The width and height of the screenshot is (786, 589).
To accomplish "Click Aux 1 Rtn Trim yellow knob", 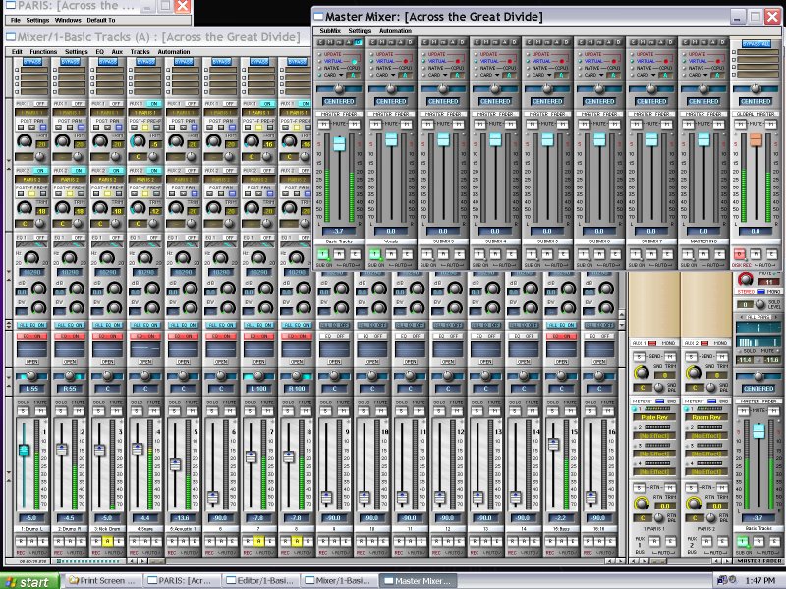I will [642, 503].
